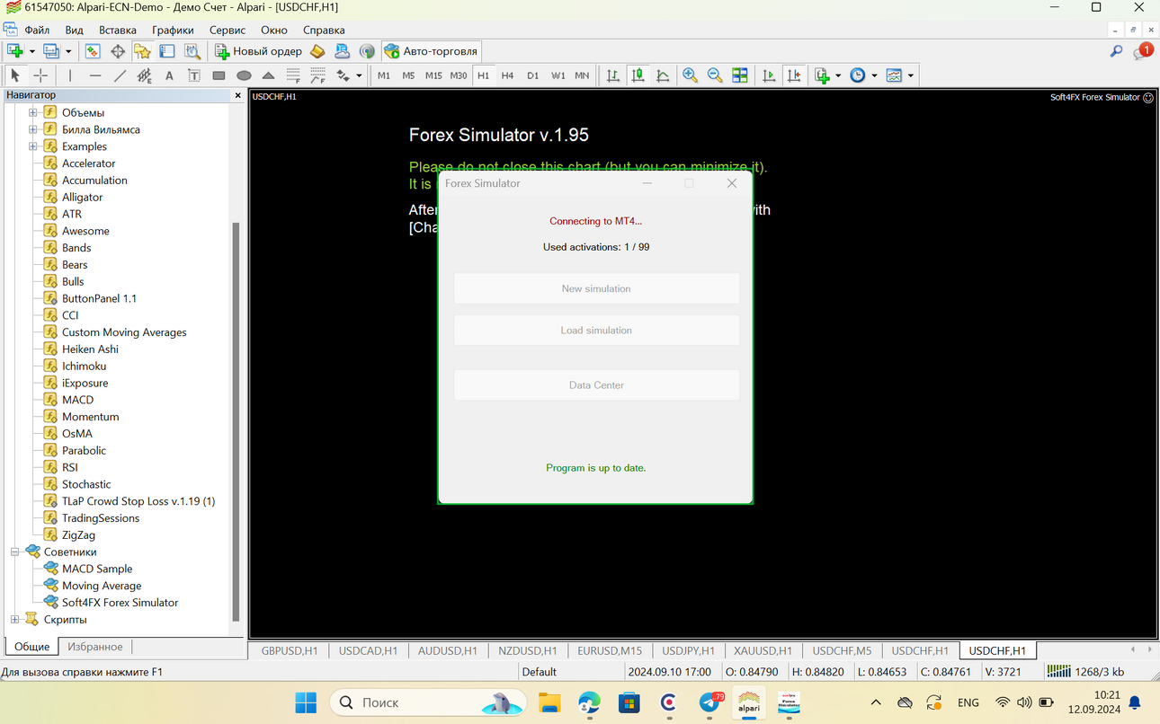Click the Navigator vertical scrollbar
The height and width of the screenshot is (724, 1160).
click(x=236, y=422)
